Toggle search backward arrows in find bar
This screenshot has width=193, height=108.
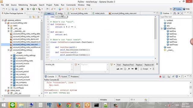point(132,69)
